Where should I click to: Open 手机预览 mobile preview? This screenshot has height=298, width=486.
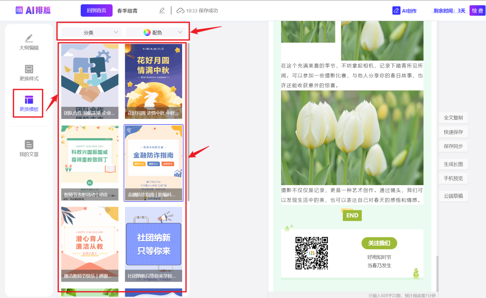[453, 178]
